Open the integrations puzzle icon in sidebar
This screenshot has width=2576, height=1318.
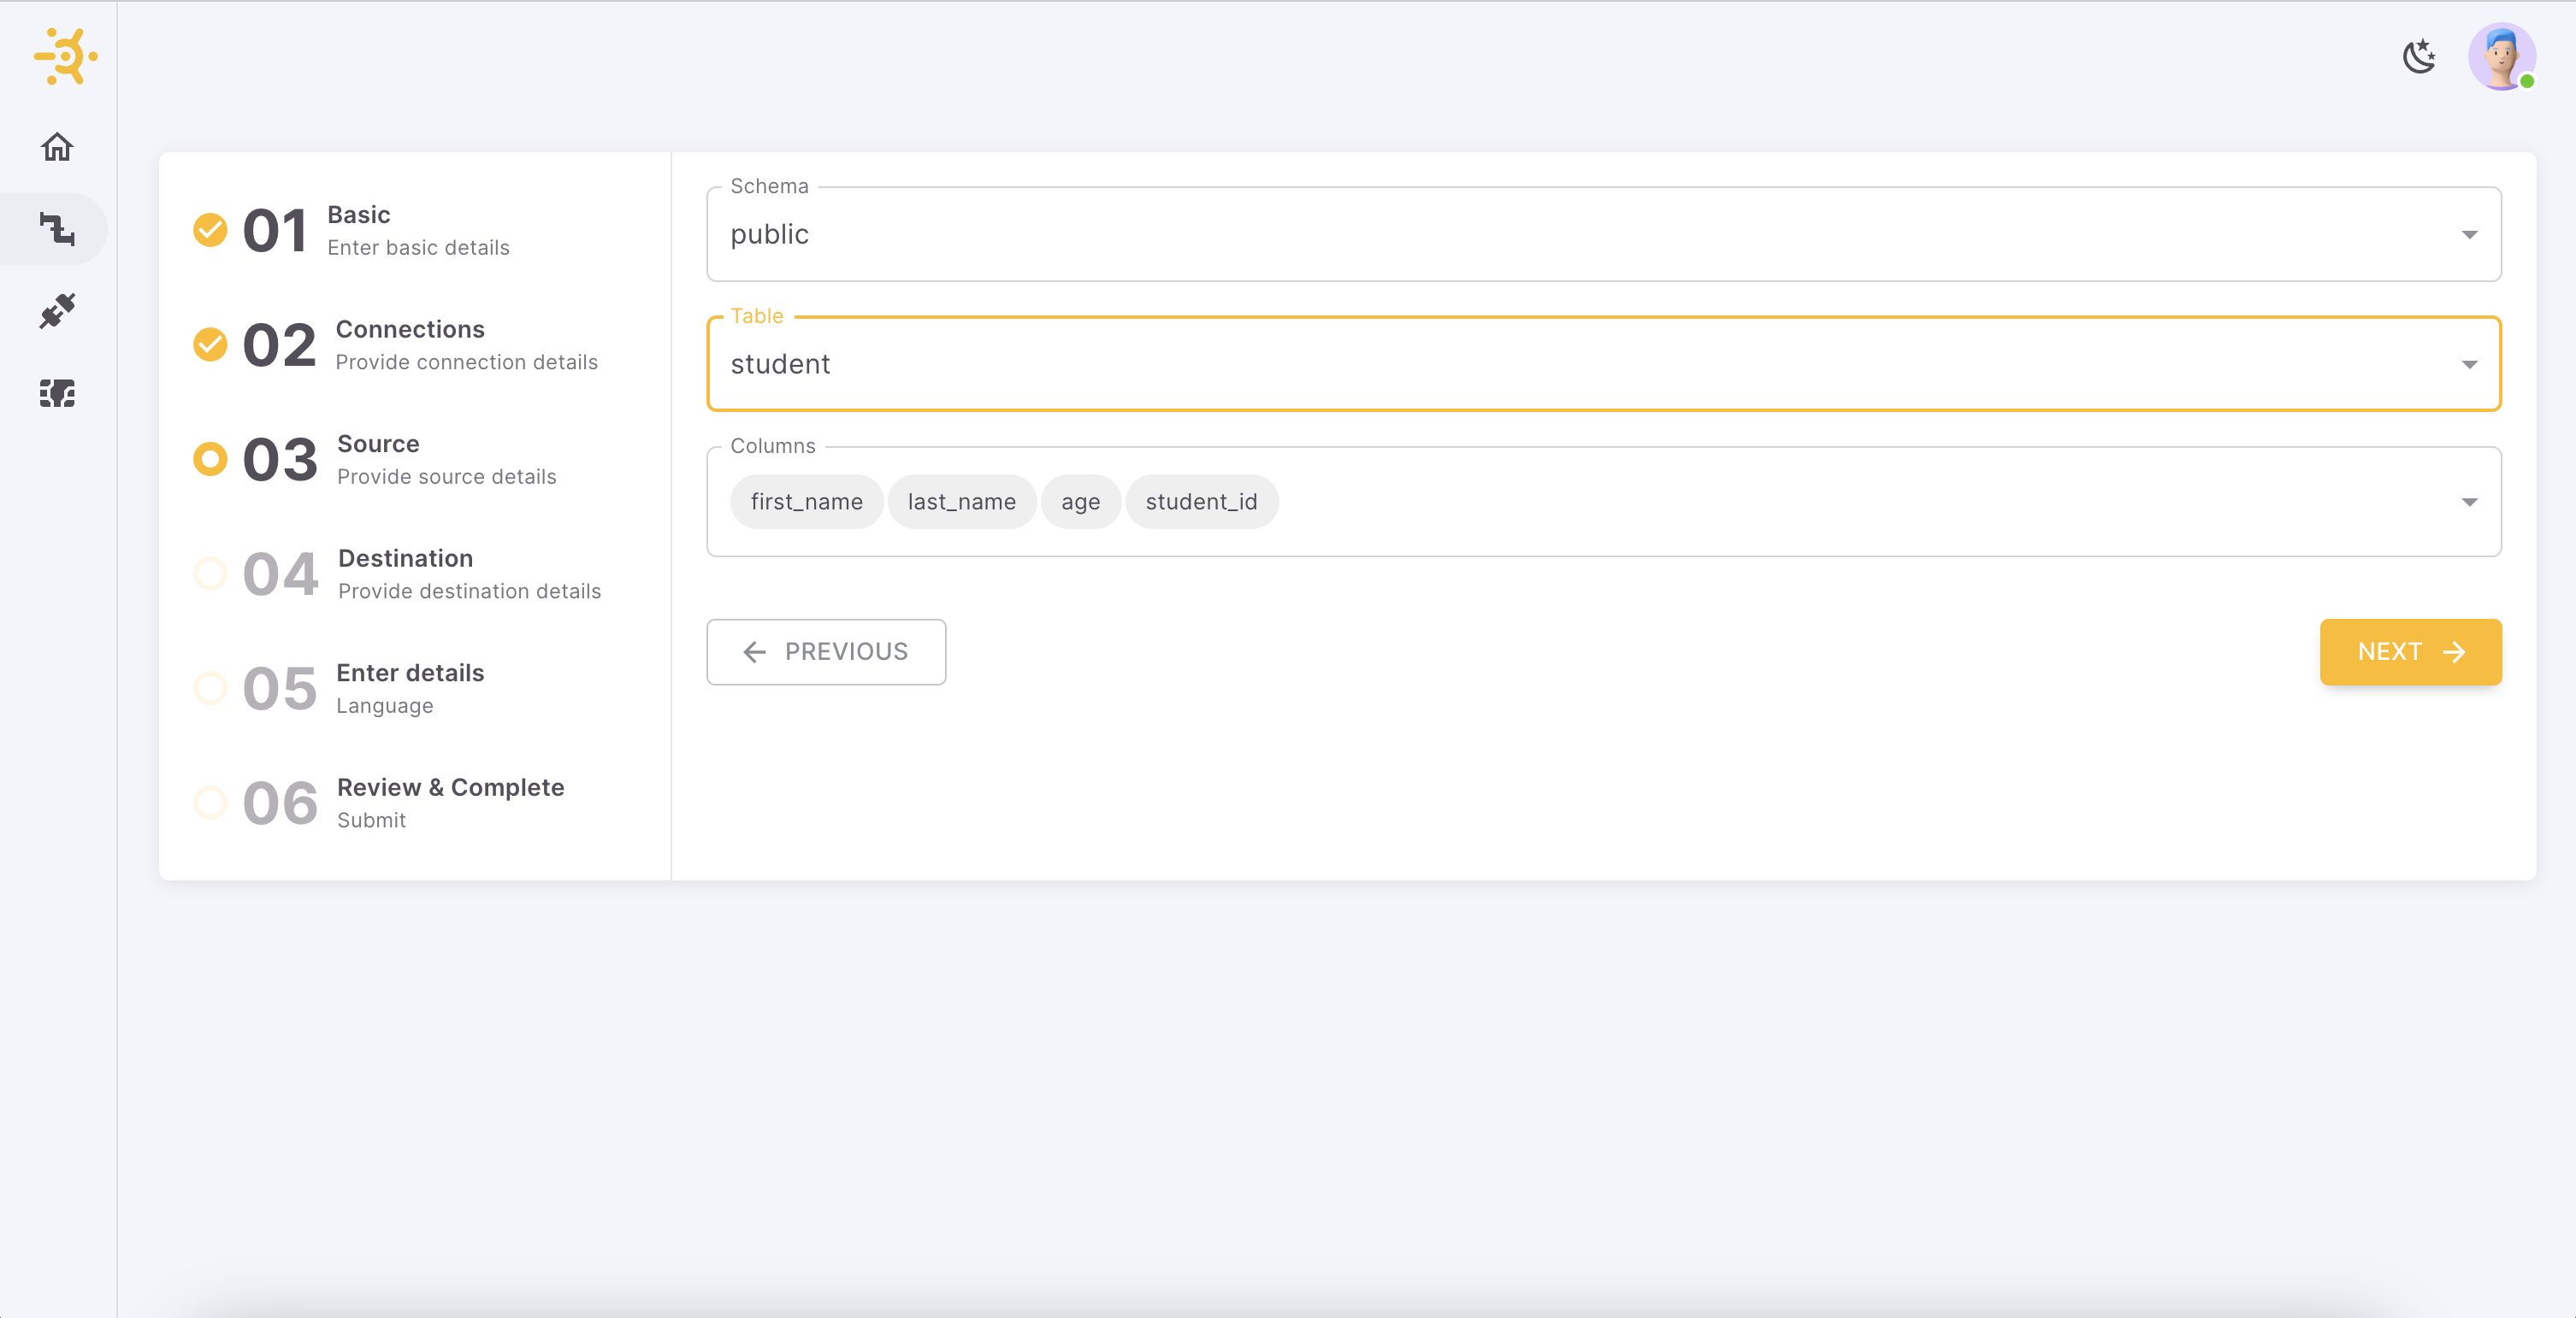57,392
